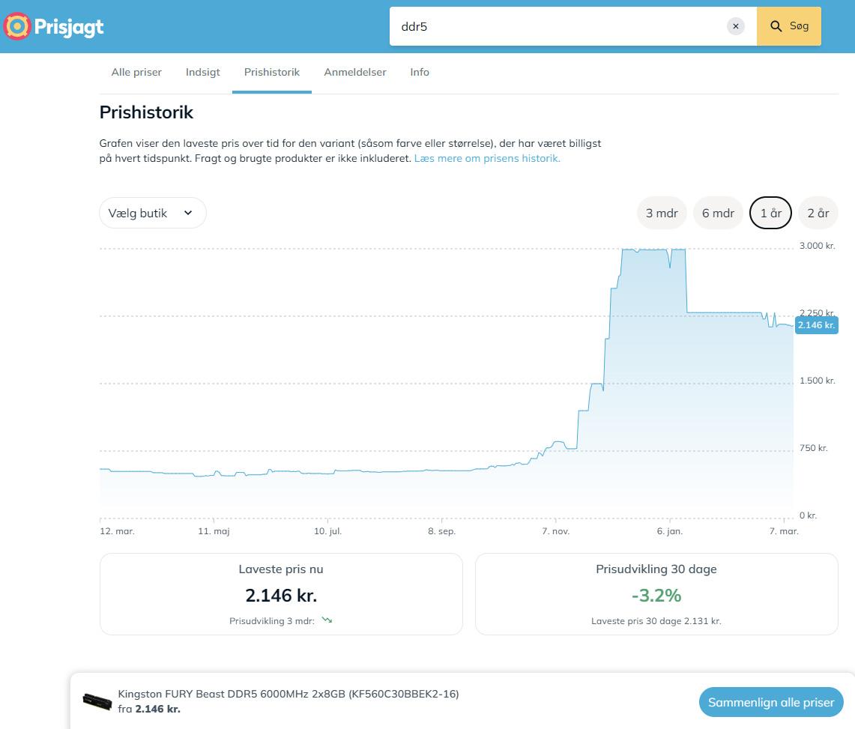Follow the Læs mere om prisens historik link
This screenshot has width=855, height=729.
tap(487, 159)
